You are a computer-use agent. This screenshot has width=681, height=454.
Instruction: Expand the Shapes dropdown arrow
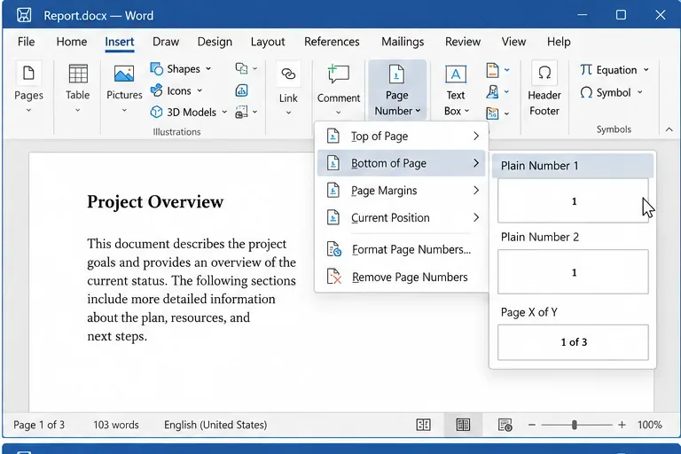208,68
